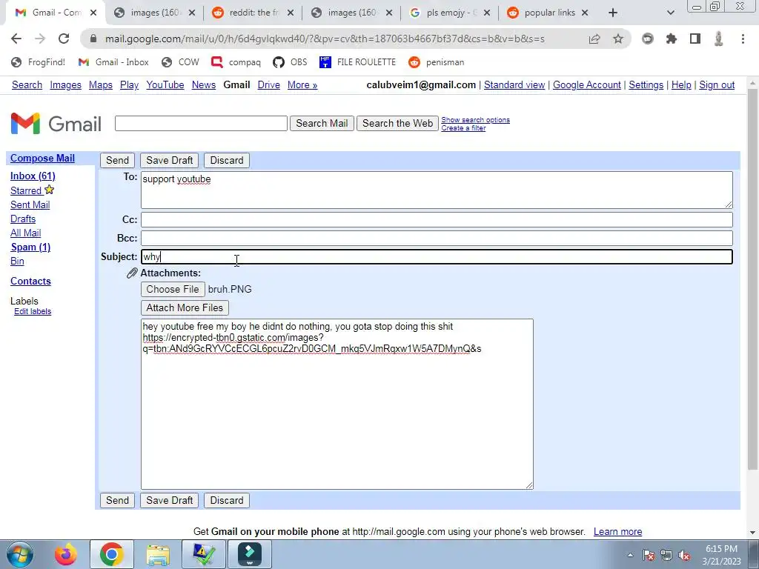Close the 'pls emojy' tab
The height and width of the screenshot is (569, 759).
tap(487, 13)
